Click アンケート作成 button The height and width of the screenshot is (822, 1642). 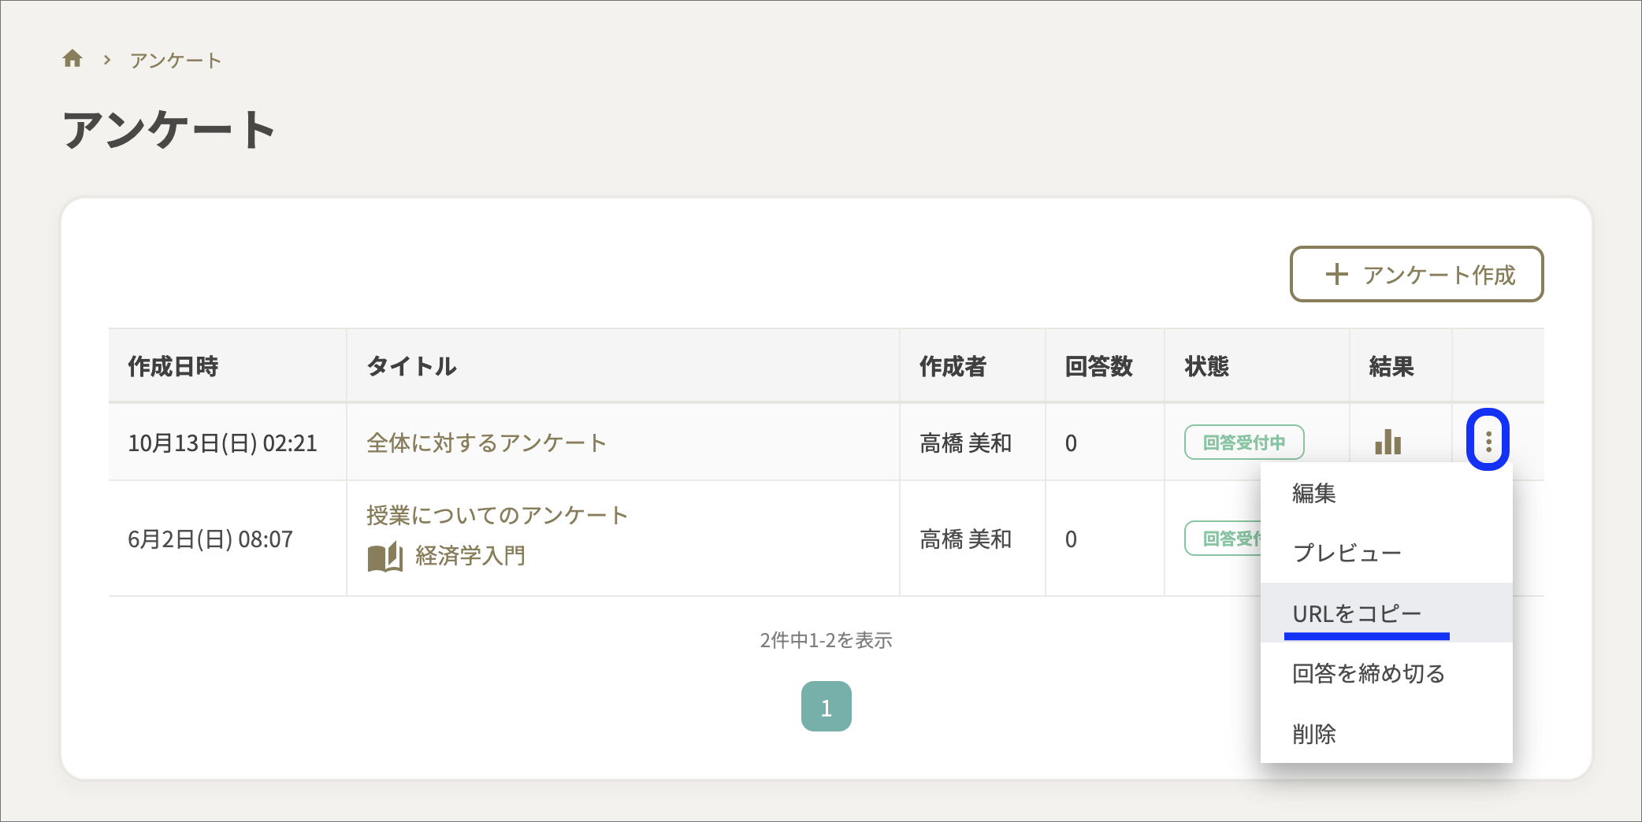pos(1416,274)
